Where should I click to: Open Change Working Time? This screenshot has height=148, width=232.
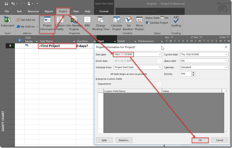[101, 23]
